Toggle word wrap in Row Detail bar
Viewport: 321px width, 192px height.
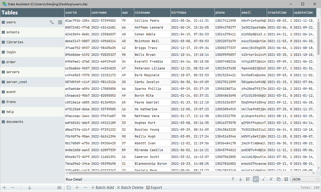tap(256, 179)
